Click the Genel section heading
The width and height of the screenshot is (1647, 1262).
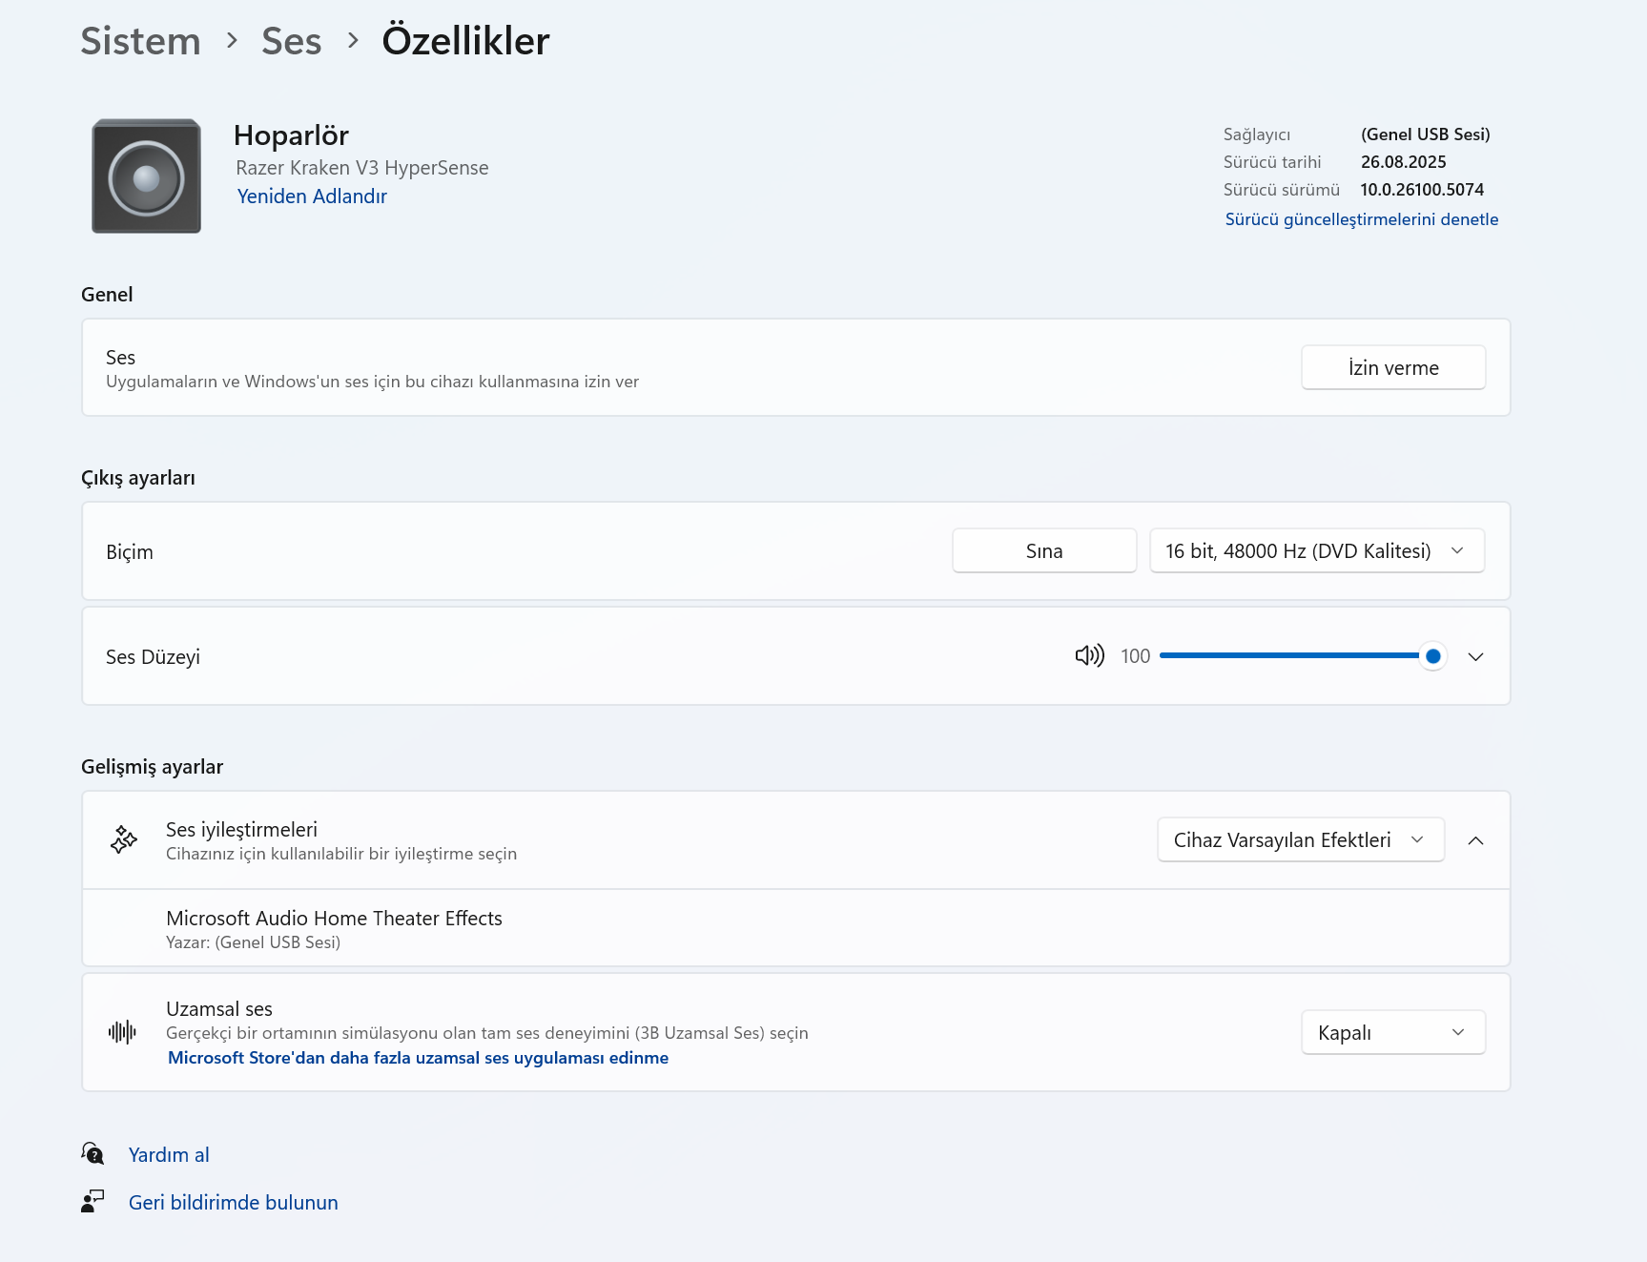click(107, 295)
